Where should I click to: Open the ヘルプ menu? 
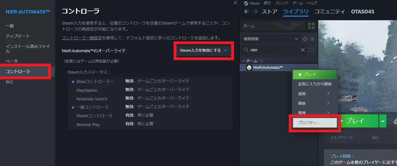(312, 3)
